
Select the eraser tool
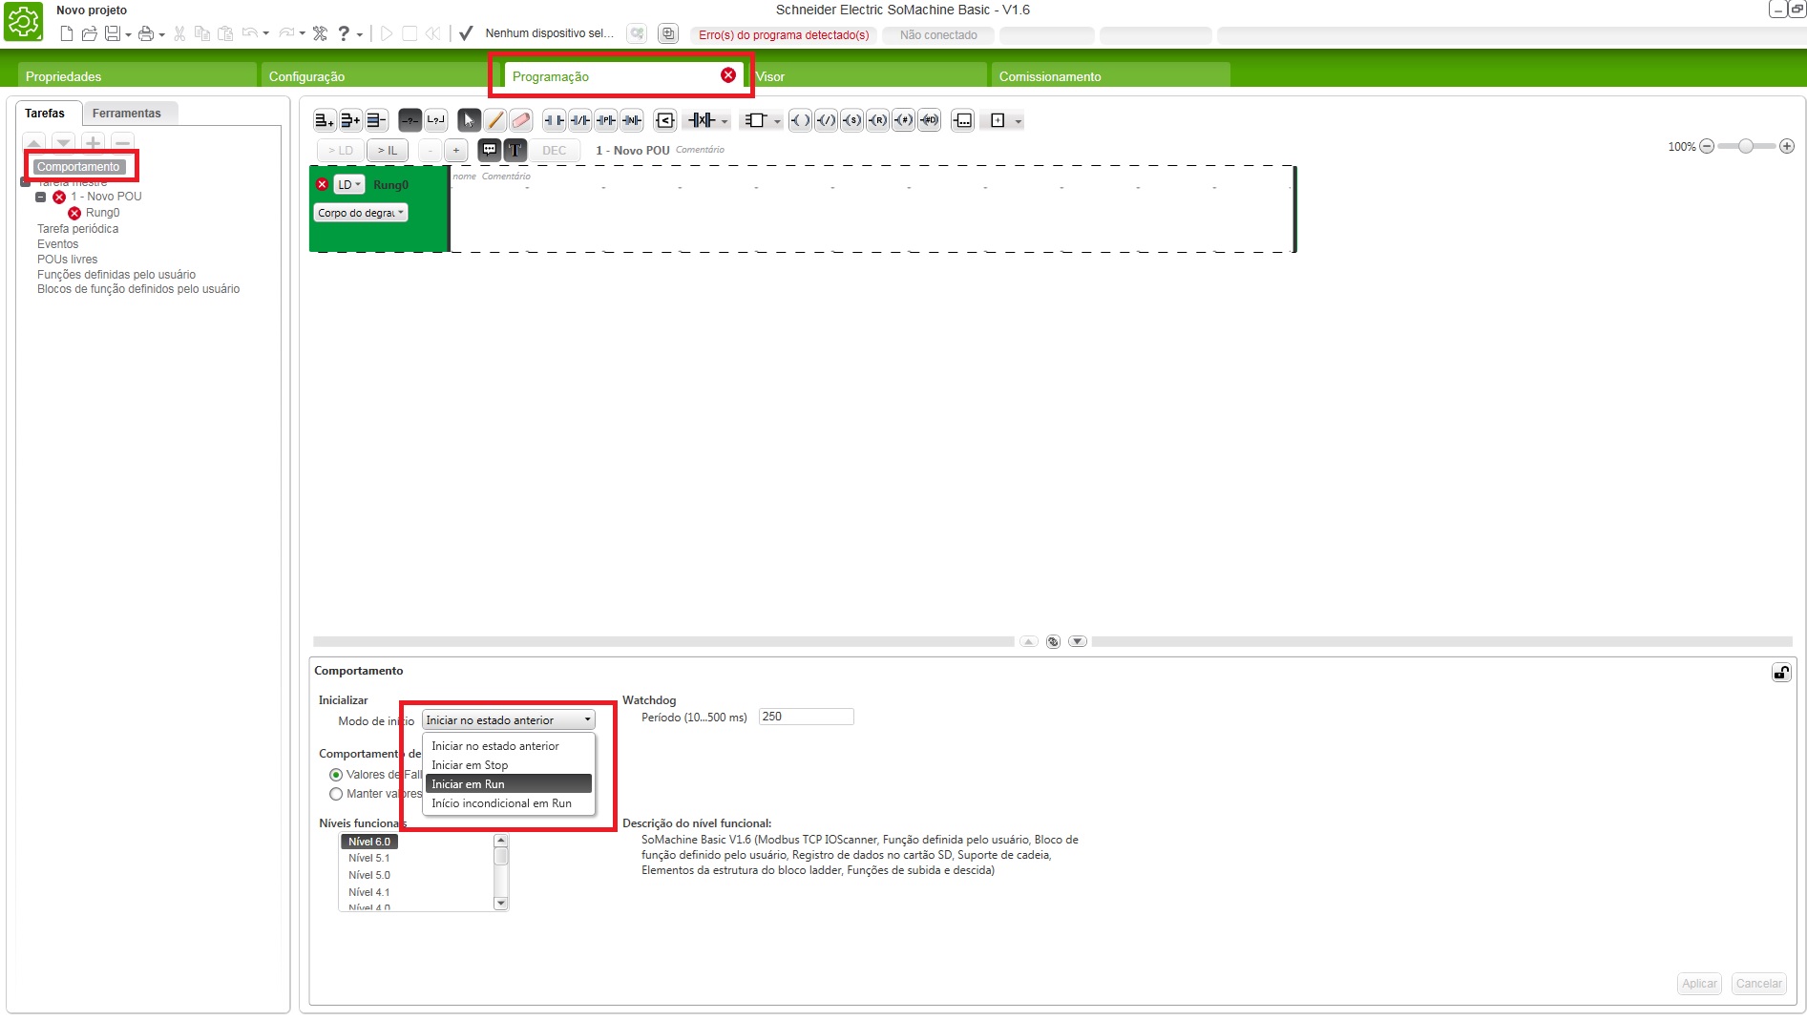coord(520,120)
